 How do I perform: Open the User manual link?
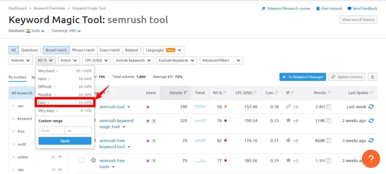pos(329,8)
